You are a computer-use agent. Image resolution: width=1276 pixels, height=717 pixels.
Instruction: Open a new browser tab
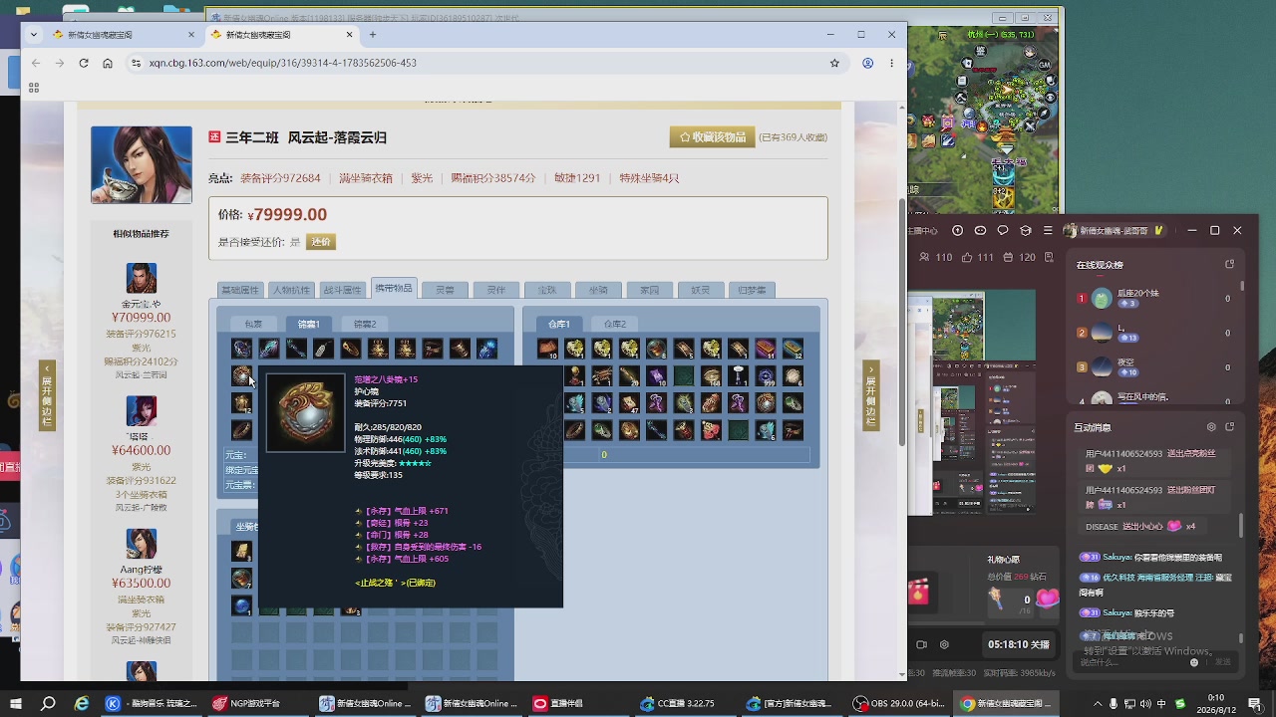373,35
